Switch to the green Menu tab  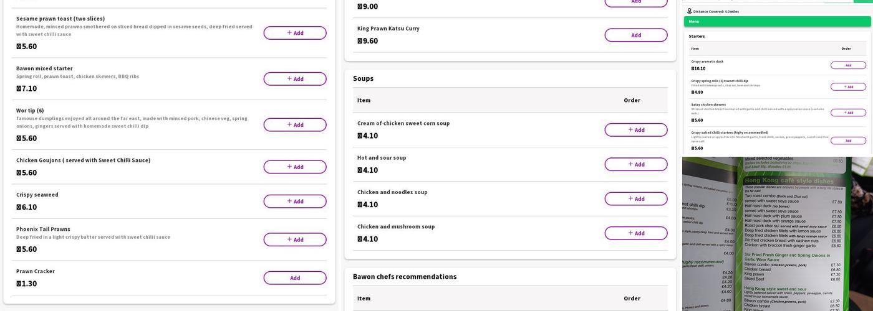(777, 22)
